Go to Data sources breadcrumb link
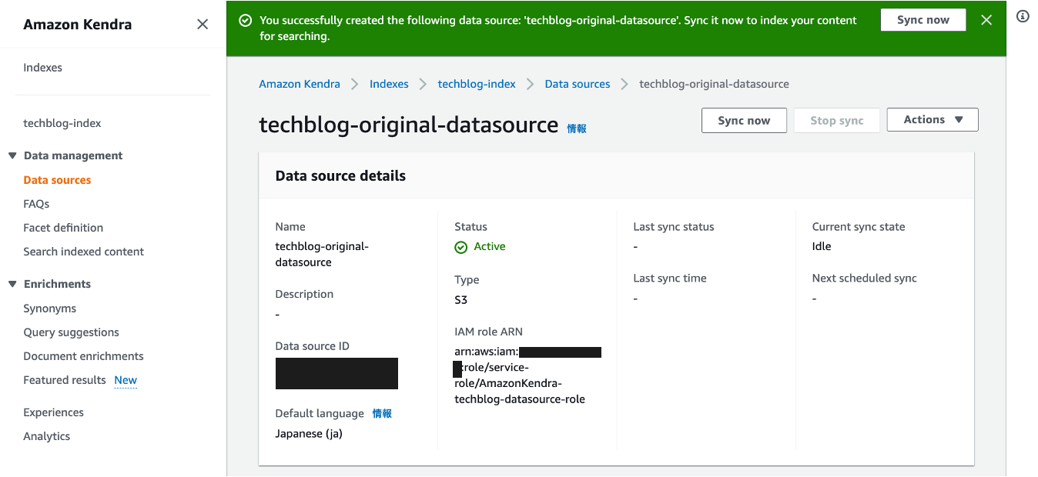 (578, 84)
